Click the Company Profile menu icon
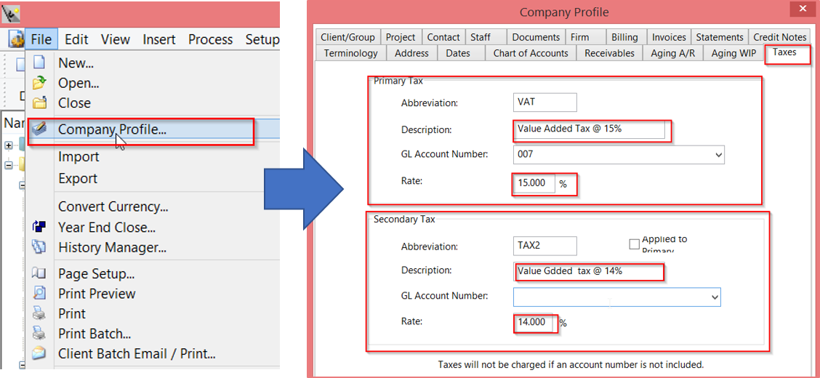 (39, 129)
